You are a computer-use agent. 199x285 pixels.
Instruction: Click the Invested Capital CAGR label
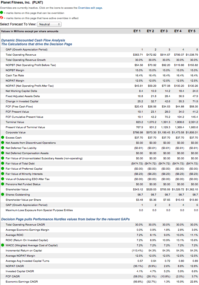[20, 271]
